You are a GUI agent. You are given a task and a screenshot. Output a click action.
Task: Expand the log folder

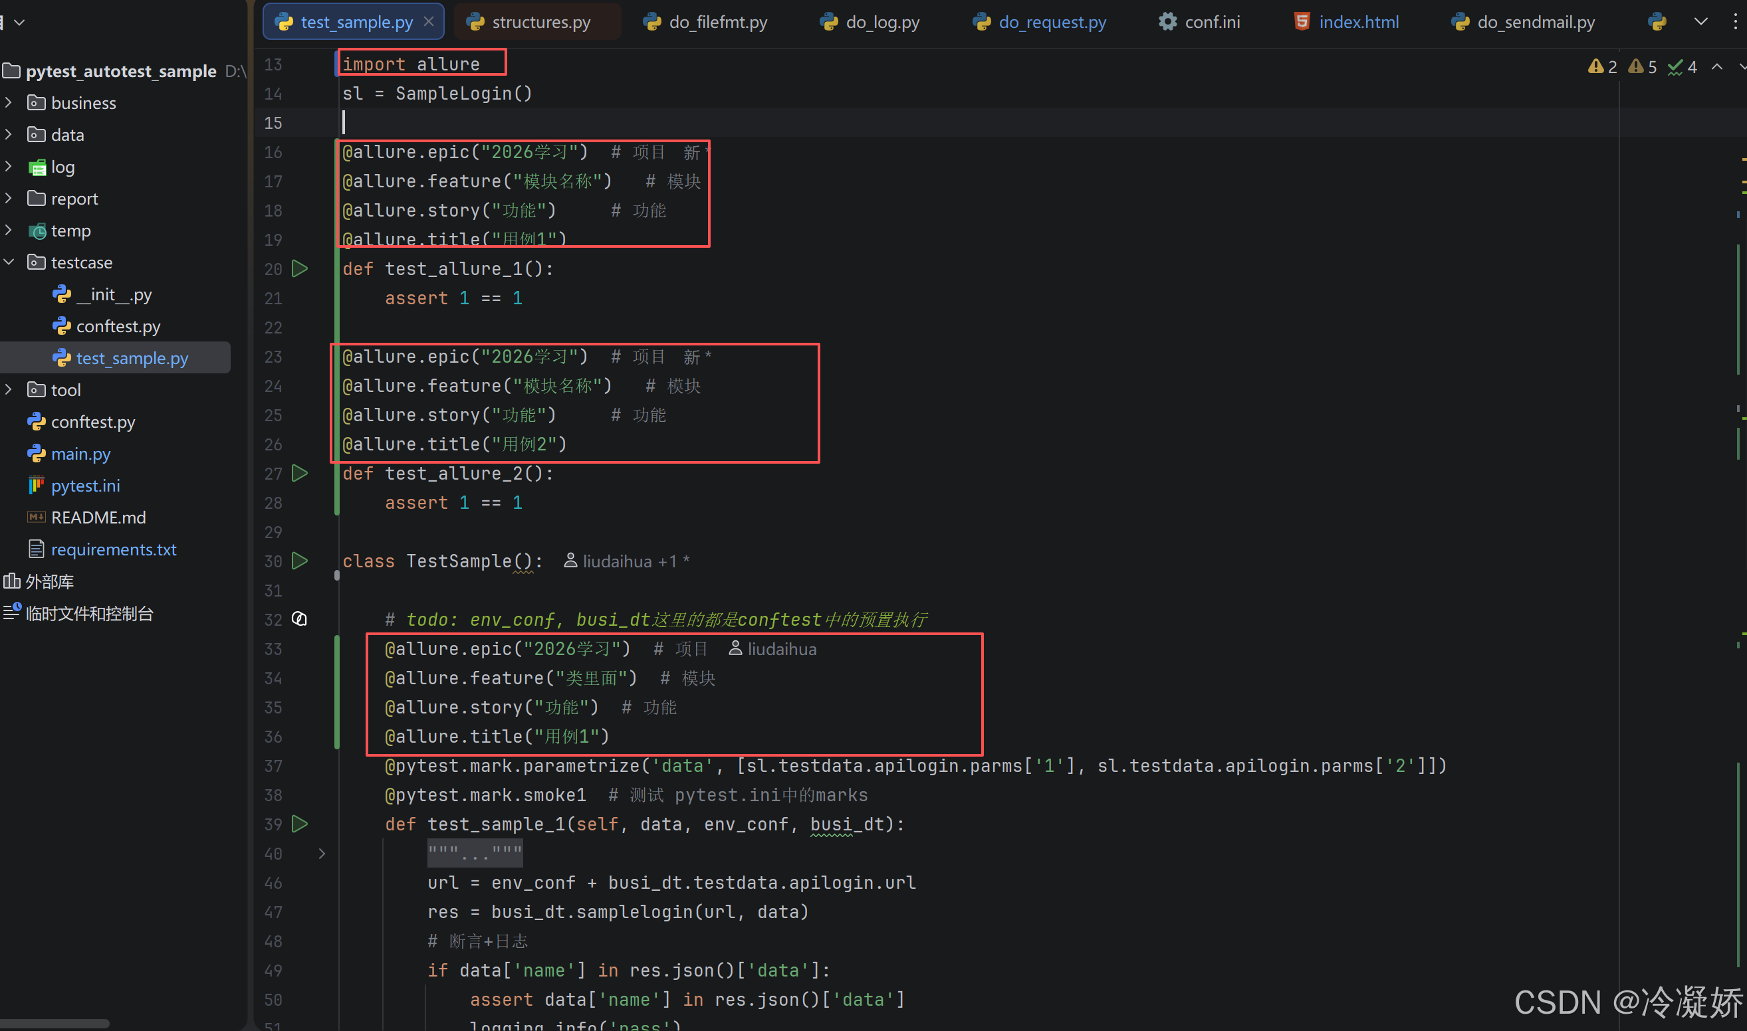9,167
